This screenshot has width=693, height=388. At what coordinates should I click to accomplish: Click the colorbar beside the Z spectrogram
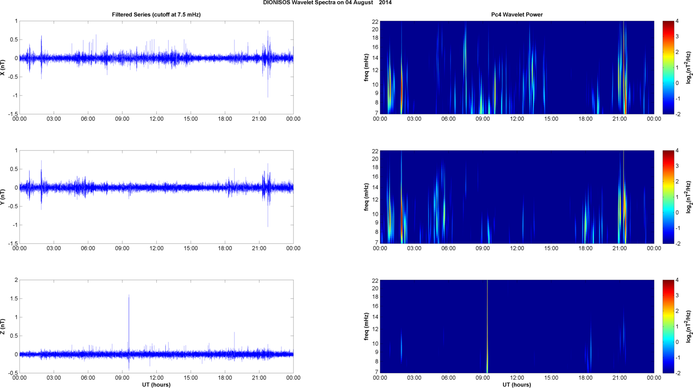[x=668, y=326]
